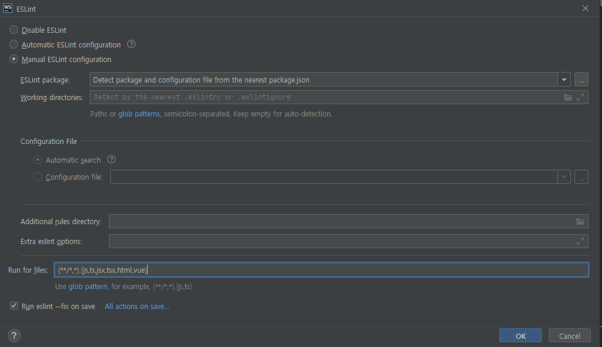
Task: Browse for ESLint package with ellipsis button
Action: pos(581,80)
